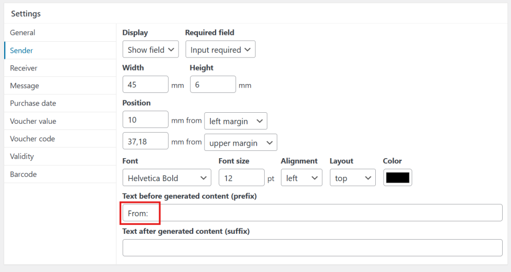Image resolution: width=511 pixels, height=272 pixels.
Task: Open the 'upper margin' position dropdown
Action: [240, 143]
